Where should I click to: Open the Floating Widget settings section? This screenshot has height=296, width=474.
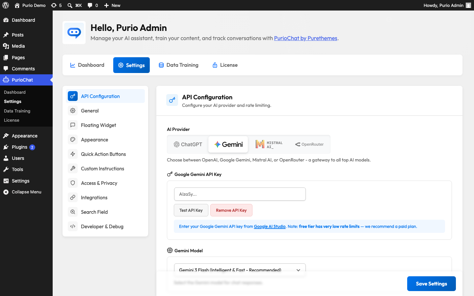point(105,125)
